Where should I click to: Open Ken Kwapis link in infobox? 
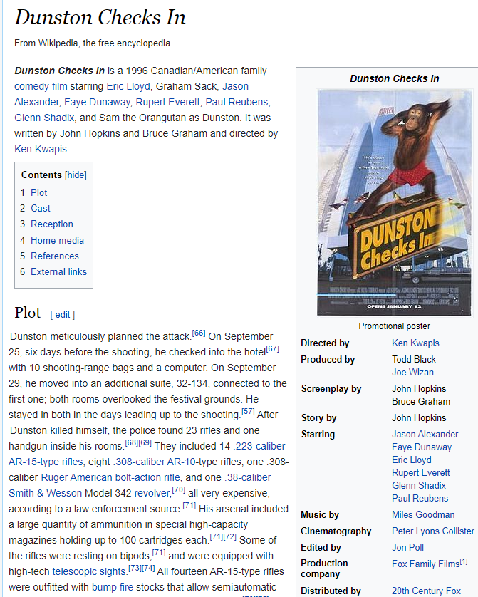[x=415, y=343]
